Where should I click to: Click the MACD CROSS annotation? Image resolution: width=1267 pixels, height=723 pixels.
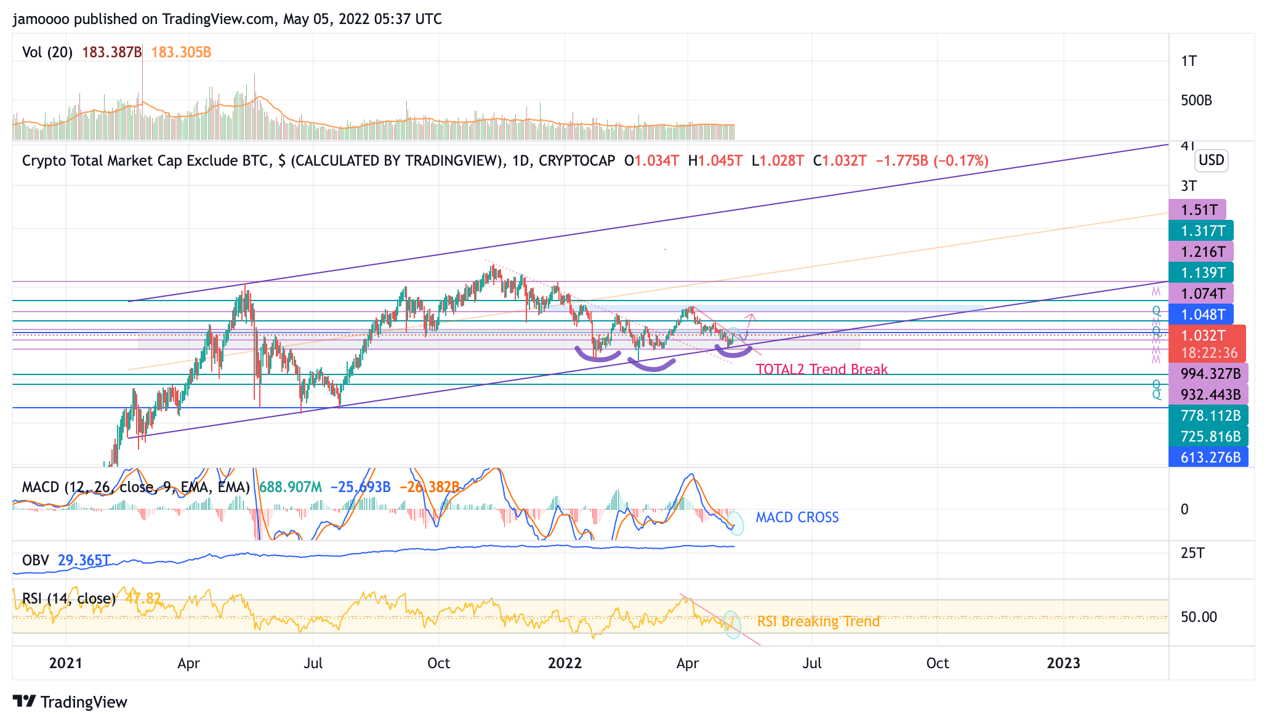(797, 517)
